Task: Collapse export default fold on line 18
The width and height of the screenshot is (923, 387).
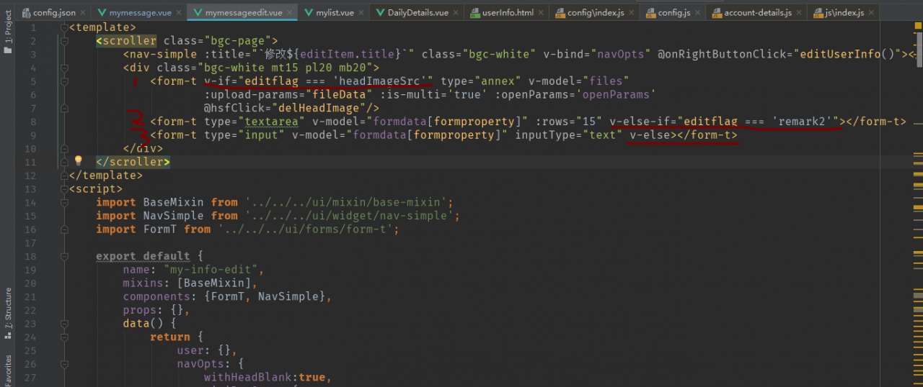Action: 66,256
